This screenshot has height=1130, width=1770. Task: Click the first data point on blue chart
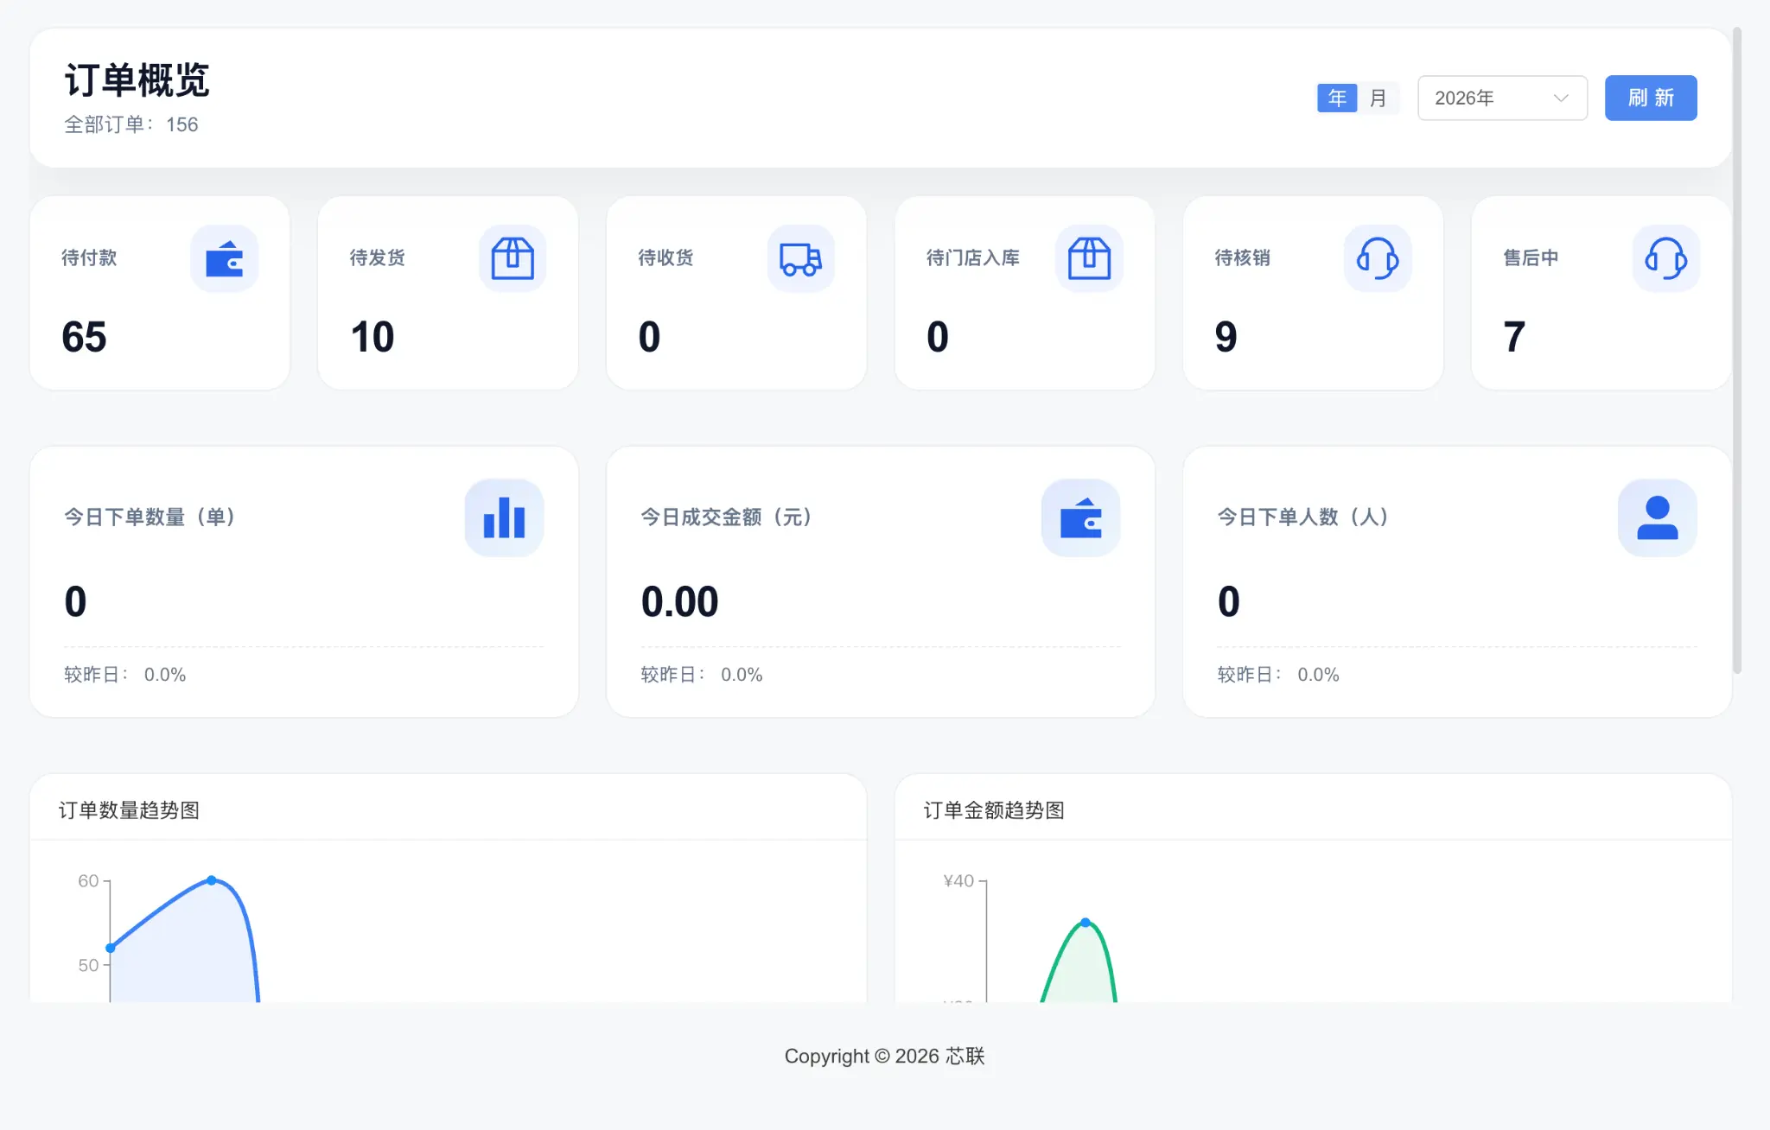coord(111,948)
